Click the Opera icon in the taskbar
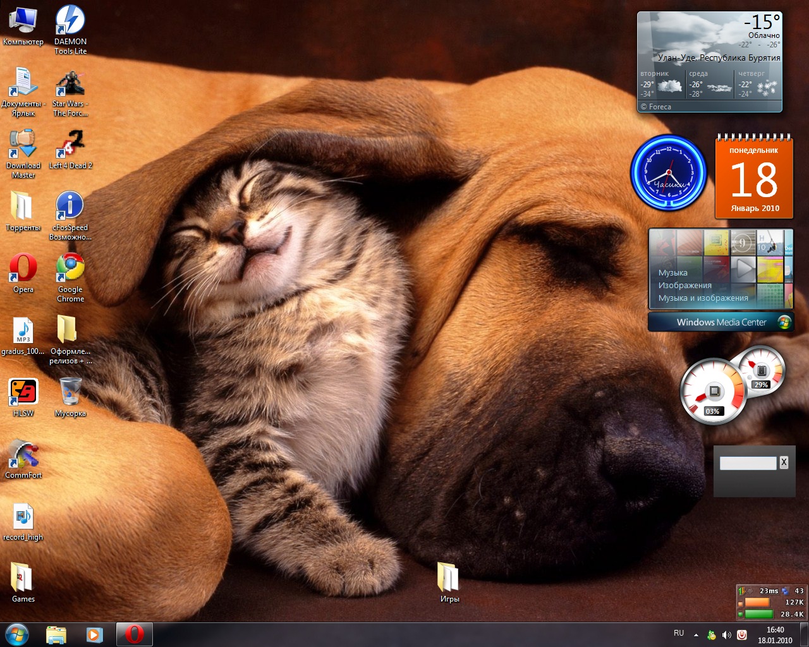The image size is (809, 647). [x=134, y=634]
